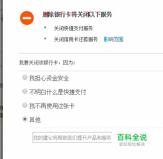This screenshot has width=163, height=159.
Task: Choose the 不明白什么是快捷支付 radio circle
Action: point(25,91)
